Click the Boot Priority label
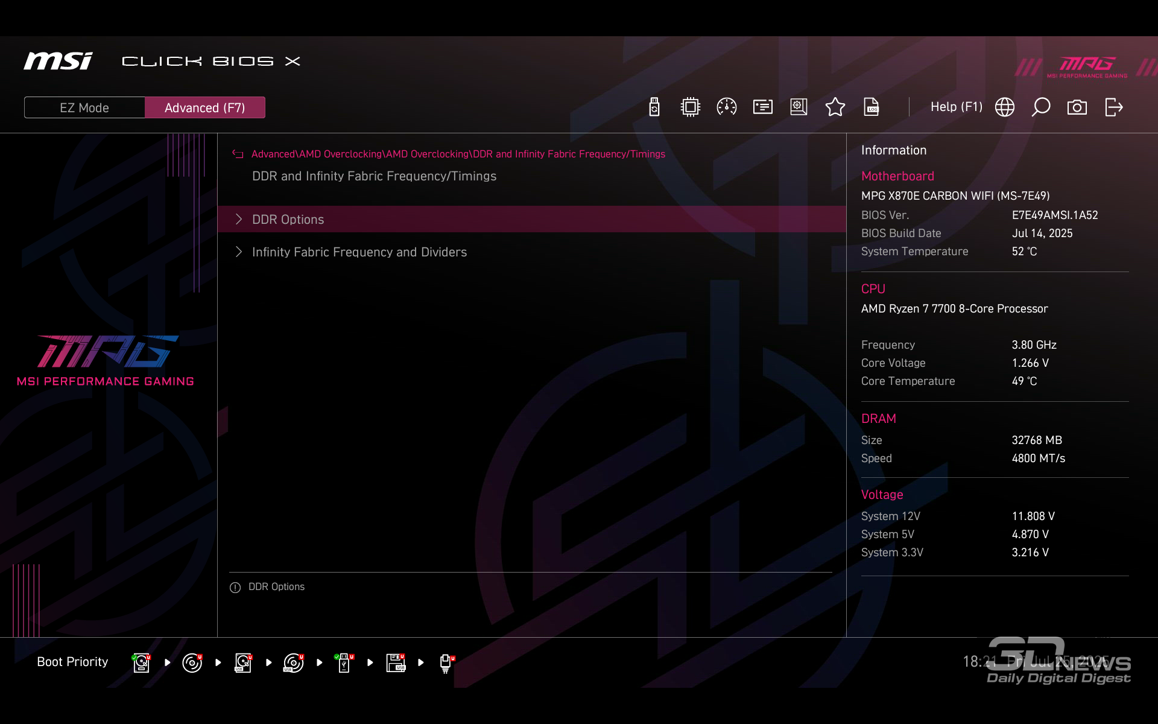The image size is (1158, 724). 72,662
